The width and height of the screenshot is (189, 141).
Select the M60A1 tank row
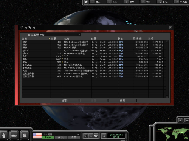coord(94,48)
